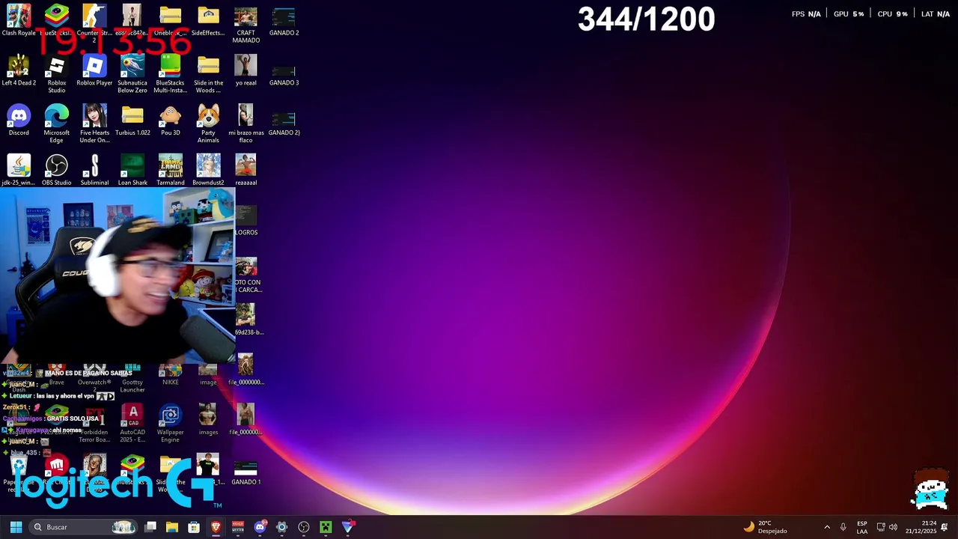Open Task View from the taskbar
This screenshot has width=958, height=539.
(150, 527)
